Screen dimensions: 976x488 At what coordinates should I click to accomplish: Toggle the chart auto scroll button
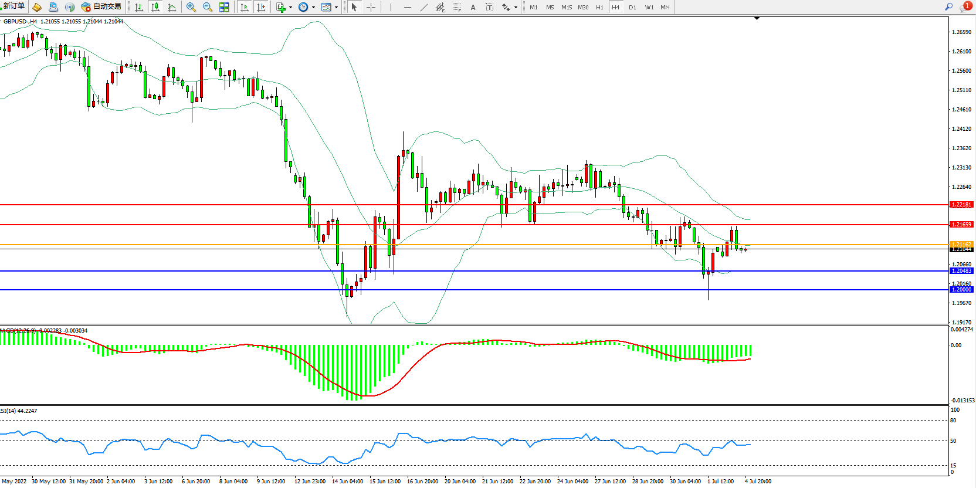(x=245, y=7)
